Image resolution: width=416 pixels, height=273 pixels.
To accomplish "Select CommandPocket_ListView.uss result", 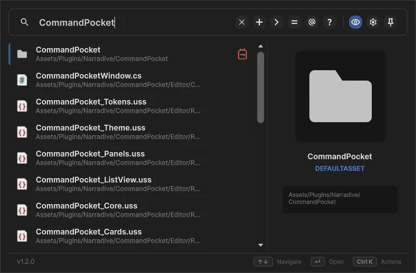I will (131, 184).
